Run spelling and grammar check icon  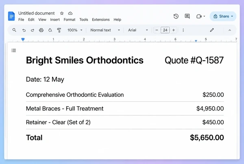tap(50, 30)
